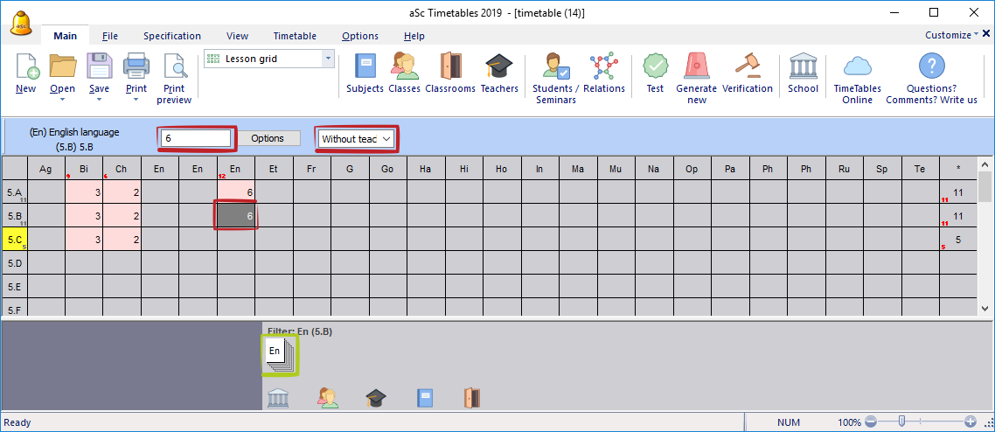Expand the Customize menu
Screen dimensions: 995x432
951,35
